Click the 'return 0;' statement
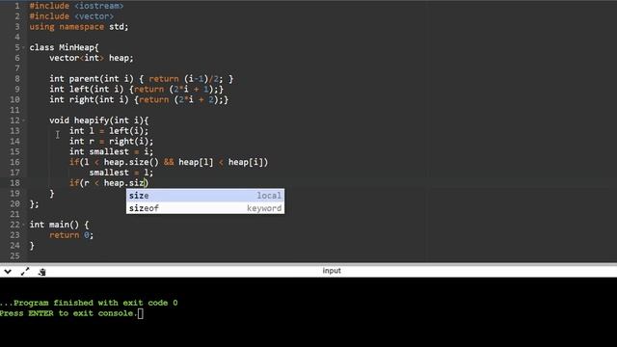The width and height of the screenshot is (617, 347). (x=71, y=235)
